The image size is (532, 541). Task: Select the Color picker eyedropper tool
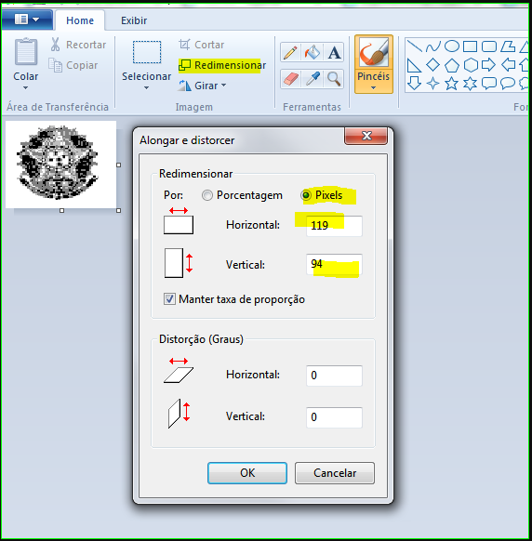(x=313, y=79)
